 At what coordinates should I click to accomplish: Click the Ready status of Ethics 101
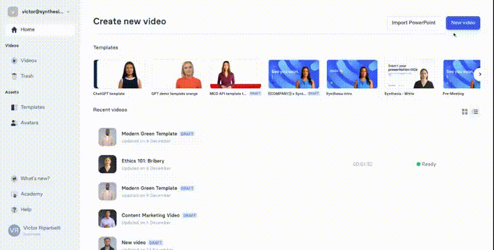pos(427,164)
